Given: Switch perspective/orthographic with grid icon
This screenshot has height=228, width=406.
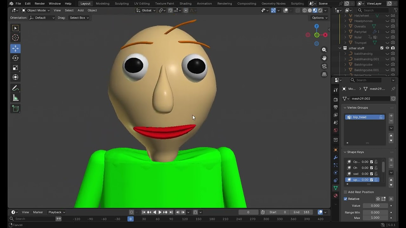Looking at the screenshot, I should point(324,74).
